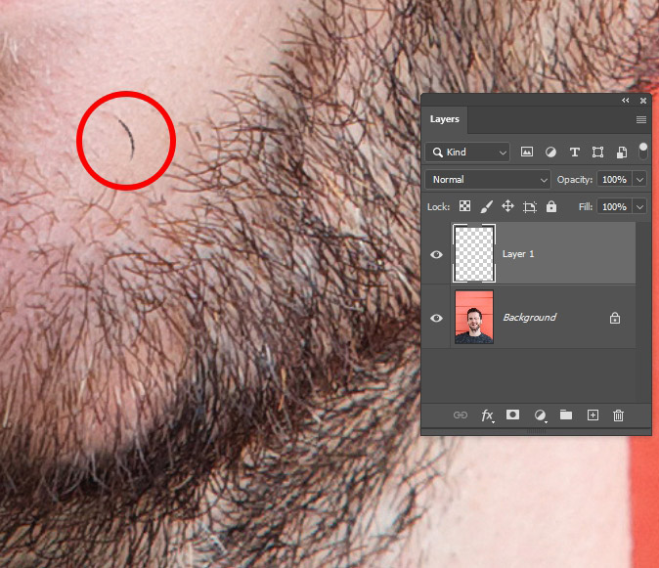Add a layer mask
Viewport: 659px width, 568px height.
pyautogui.click(x=512, y=415)
